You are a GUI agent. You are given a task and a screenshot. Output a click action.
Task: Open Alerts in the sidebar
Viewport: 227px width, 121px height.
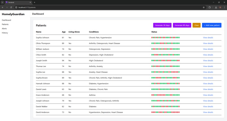[x=4, y=29]
